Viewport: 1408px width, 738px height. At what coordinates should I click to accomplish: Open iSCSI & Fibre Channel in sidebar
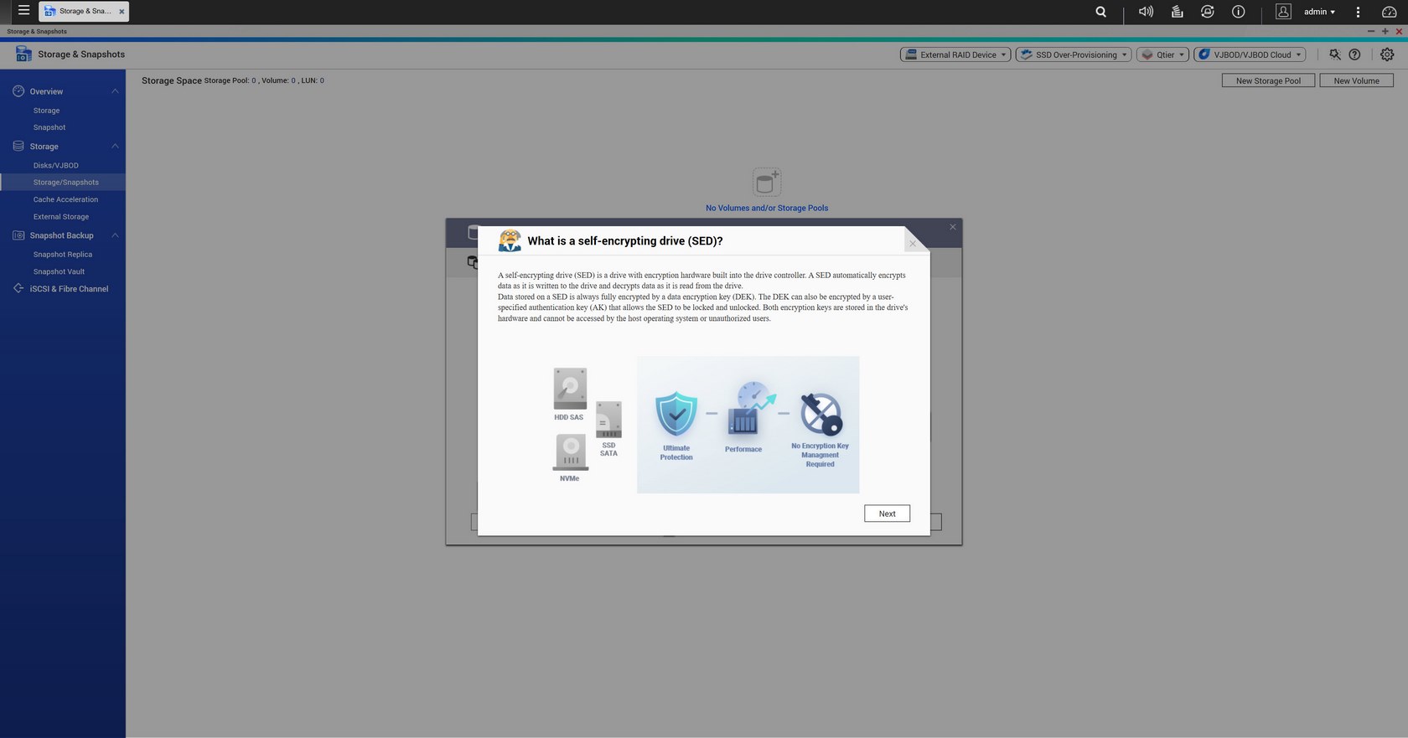pos(69,289)
